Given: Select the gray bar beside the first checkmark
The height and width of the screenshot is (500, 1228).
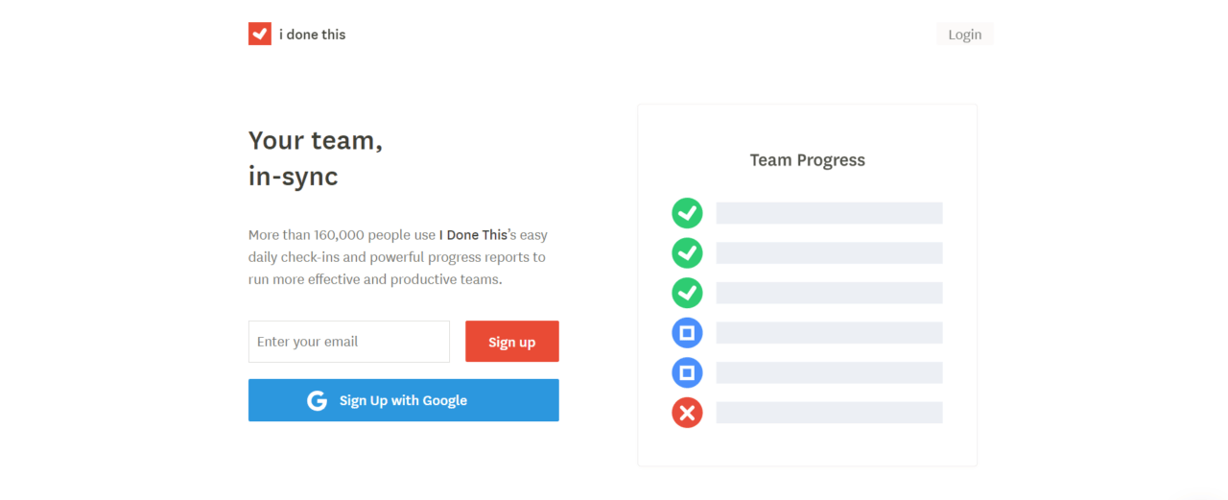Looking at the screenshot, I should (x=829, y=213).
